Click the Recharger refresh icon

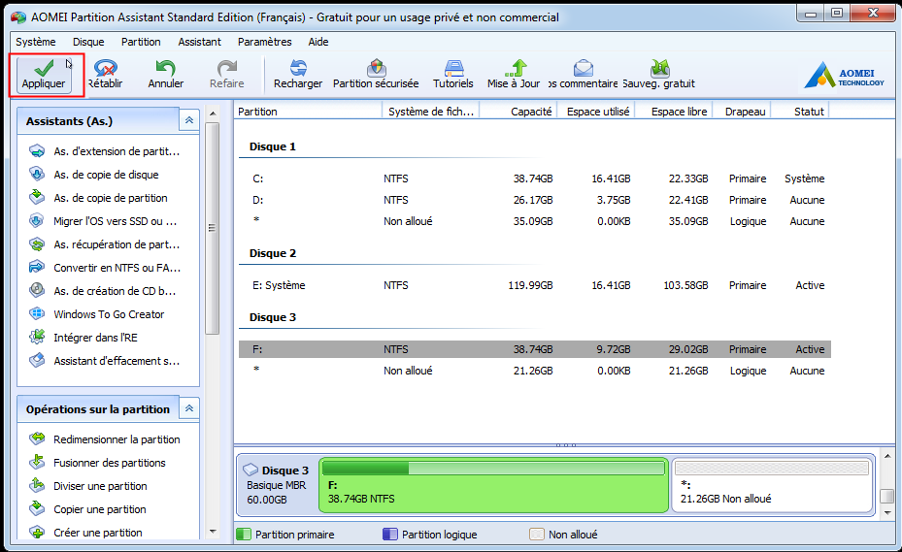pyautogui.click(x=298, y=68)
